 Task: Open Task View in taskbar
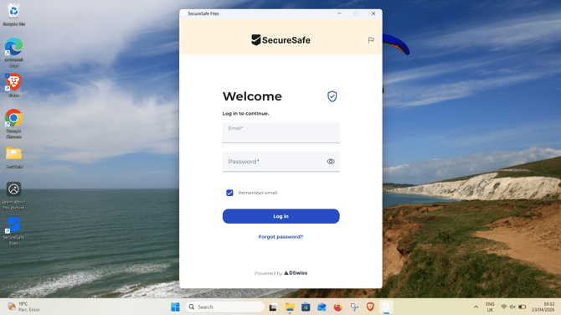[x=273, y=307]
